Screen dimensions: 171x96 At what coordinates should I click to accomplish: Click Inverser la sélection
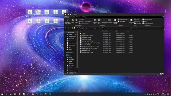[x=148, y=23]
